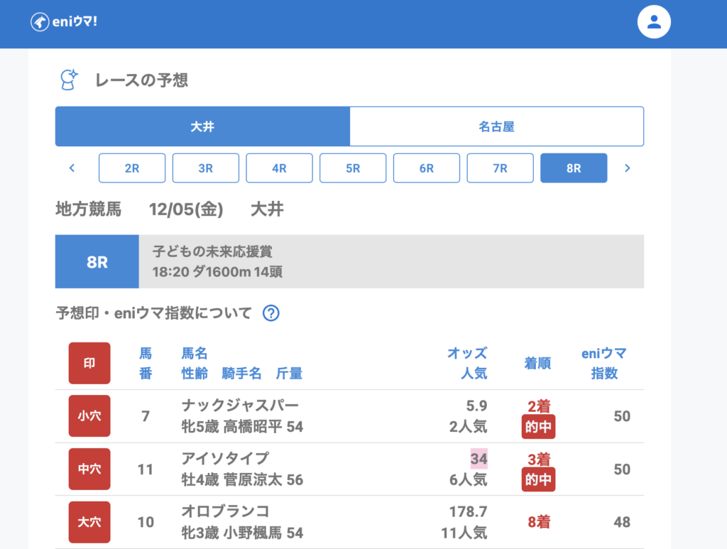This screenshot has height=549, width=727.
Task: Switch to the 大井 racecourse tab
Action: (202, 126)
